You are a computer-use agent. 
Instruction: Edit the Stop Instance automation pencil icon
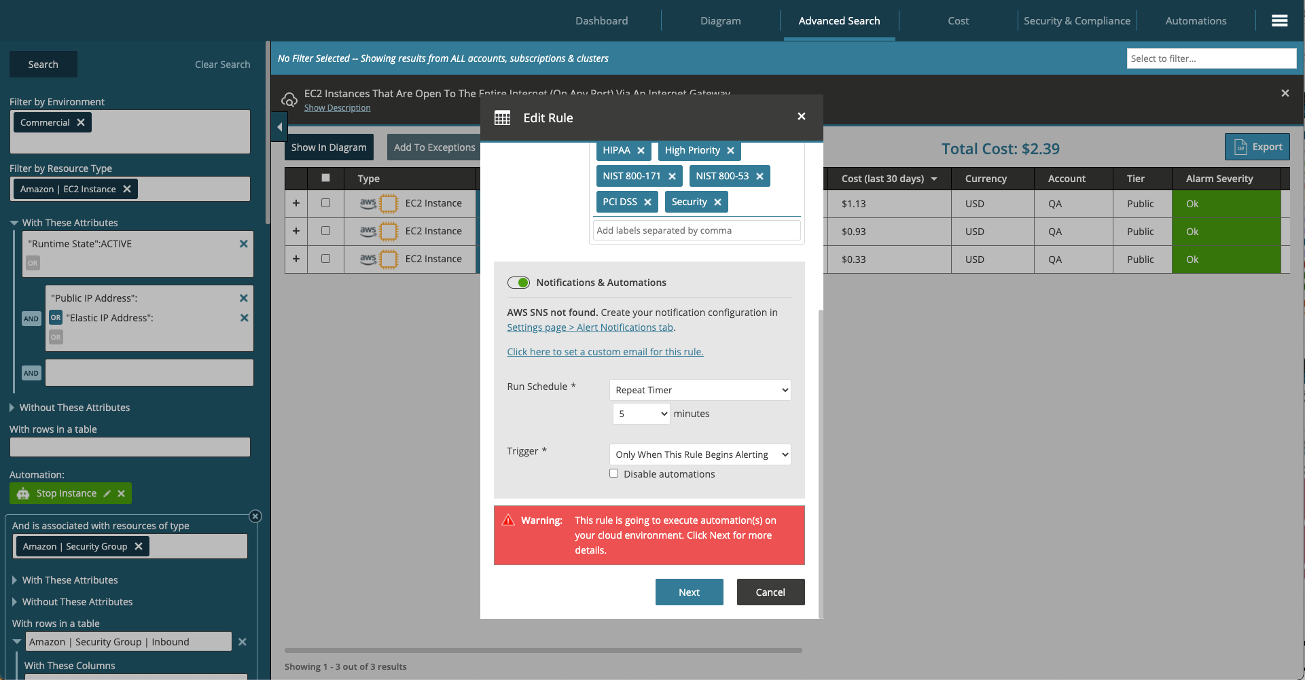107,494
